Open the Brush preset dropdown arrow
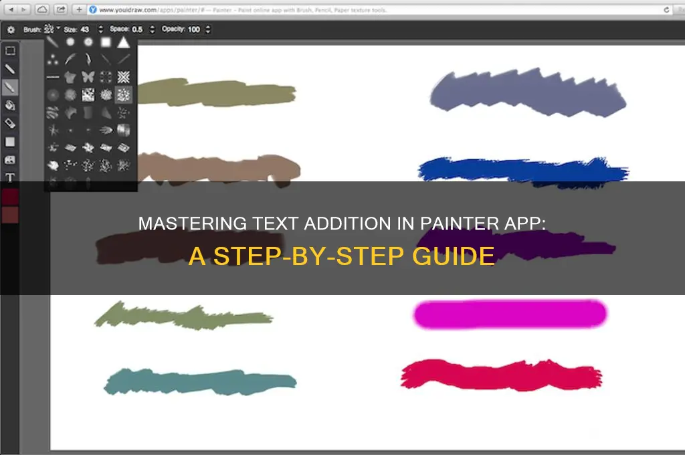The image size is (685, 455). [58, 28]
